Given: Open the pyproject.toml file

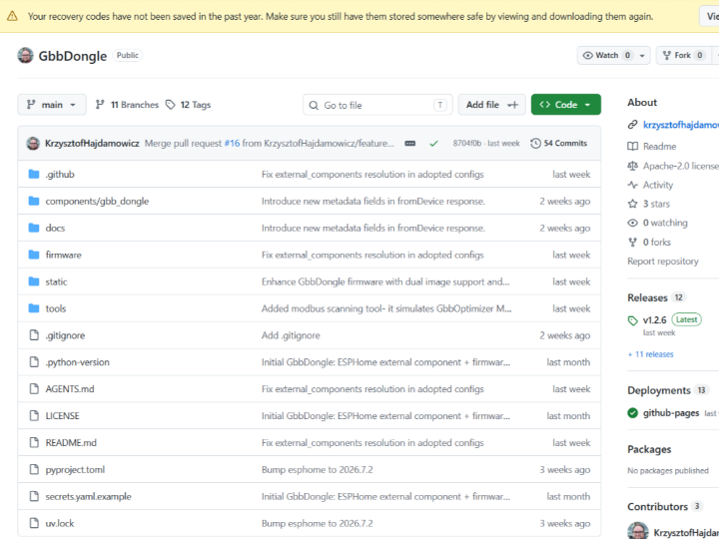Looking at the screenshot, I should (x=75, y=470).
